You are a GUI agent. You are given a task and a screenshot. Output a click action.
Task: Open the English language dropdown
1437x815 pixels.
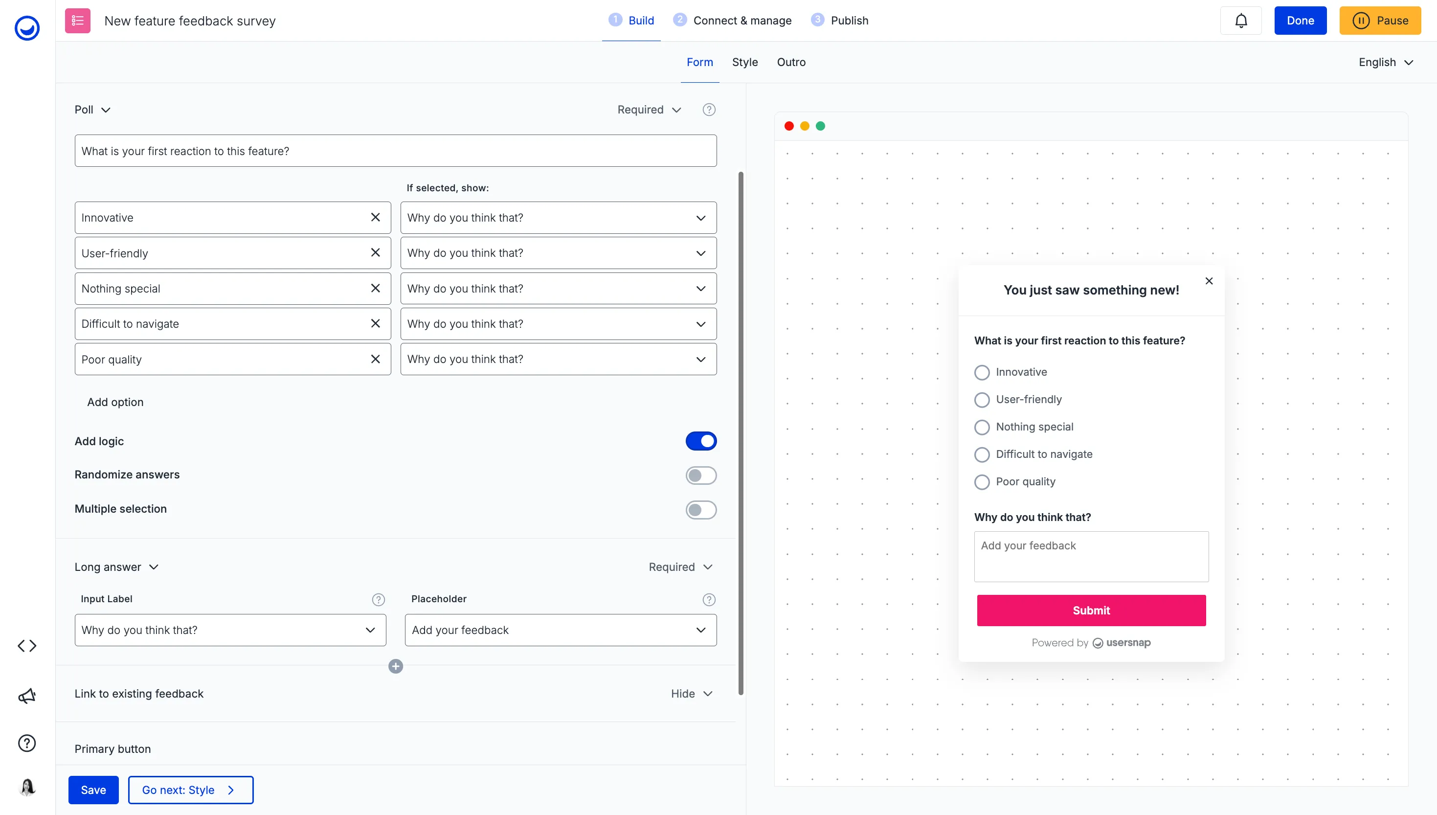click(x=1386, y=62)
